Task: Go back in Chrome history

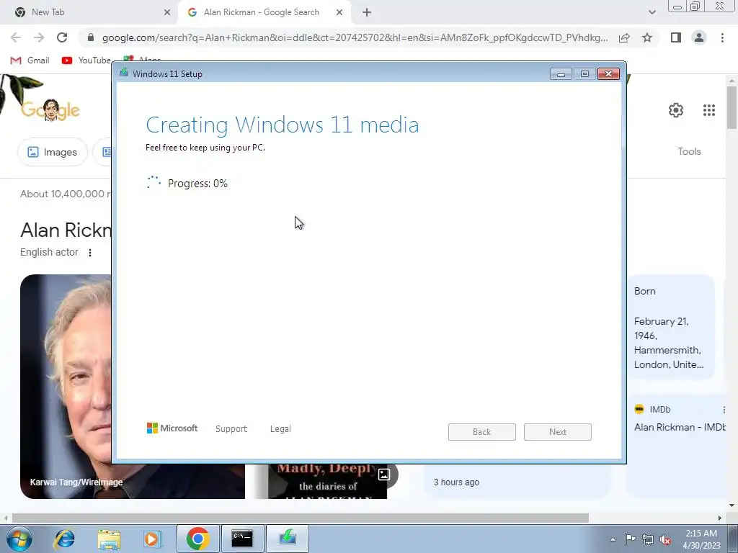Action: click(x=16, y=37)
